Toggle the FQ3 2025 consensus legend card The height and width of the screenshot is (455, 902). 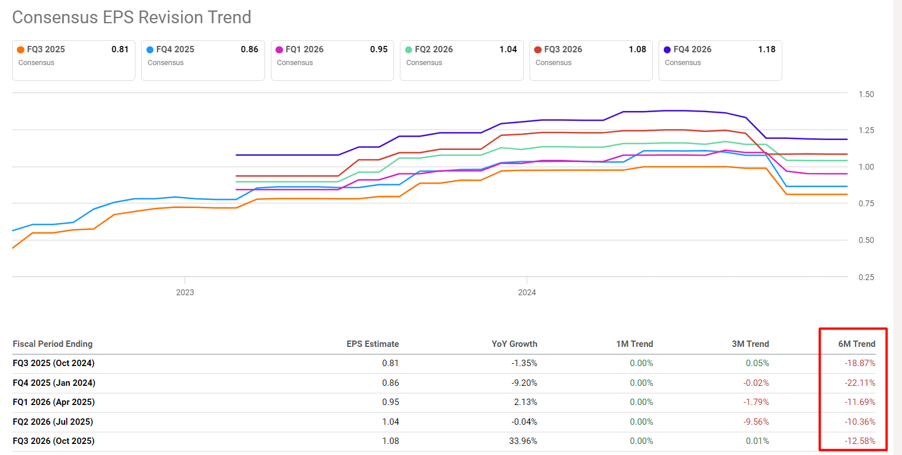tap(73, 60)
